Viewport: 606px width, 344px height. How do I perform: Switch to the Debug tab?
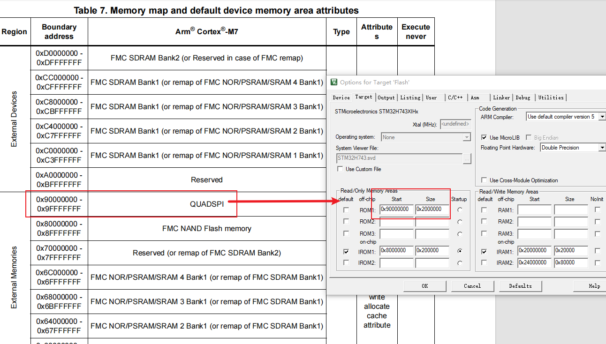click(x=523, y=97)
